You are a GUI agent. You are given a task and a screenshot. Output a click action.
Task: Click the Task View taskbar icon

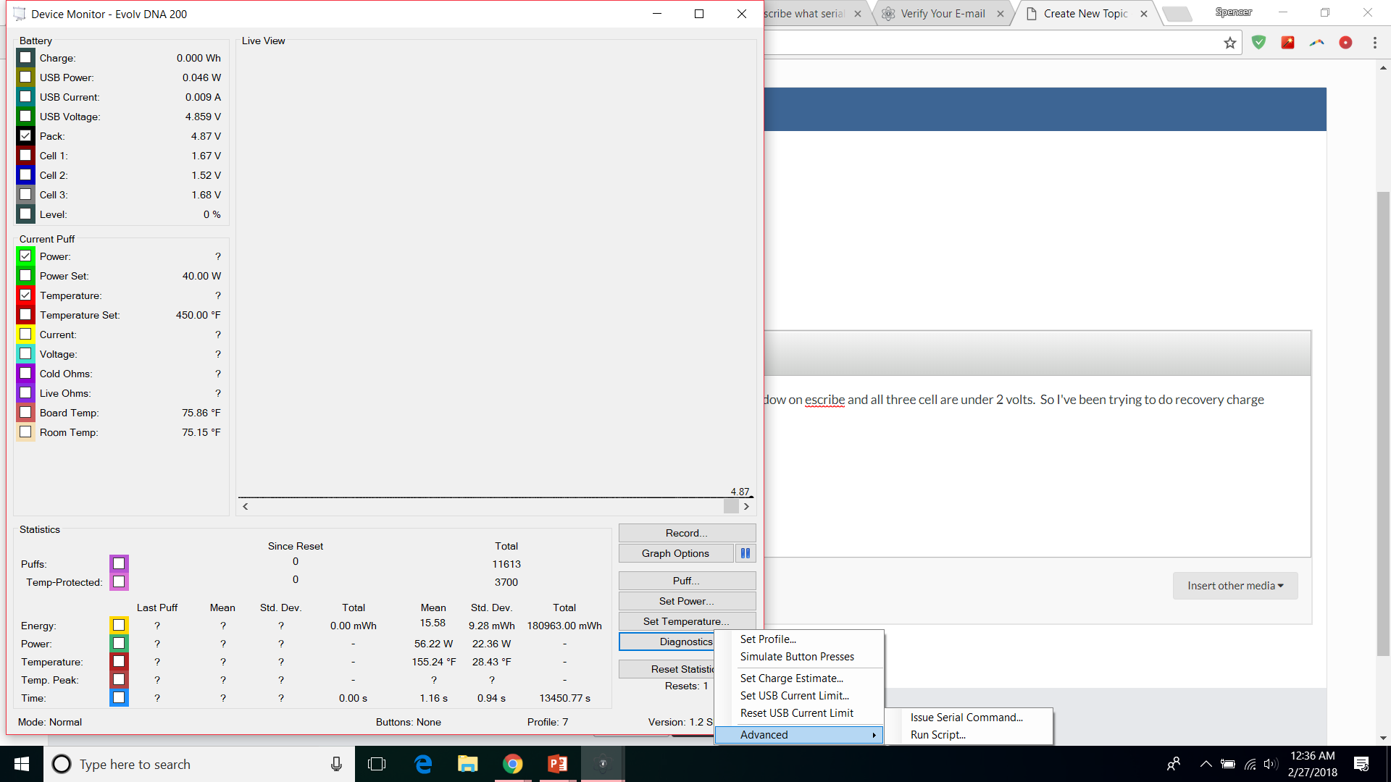click(x=377, y=764)
